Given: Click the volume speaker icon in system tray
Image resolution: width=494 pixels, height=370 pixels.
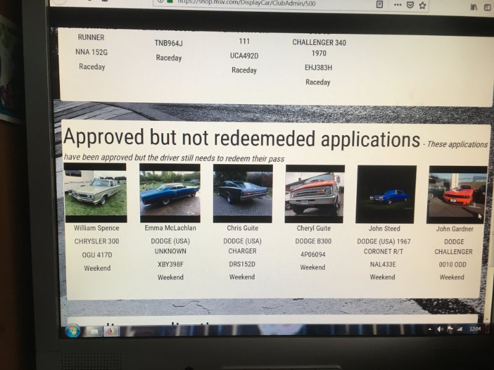Looking at the screenshot, I should coord(440,329).
